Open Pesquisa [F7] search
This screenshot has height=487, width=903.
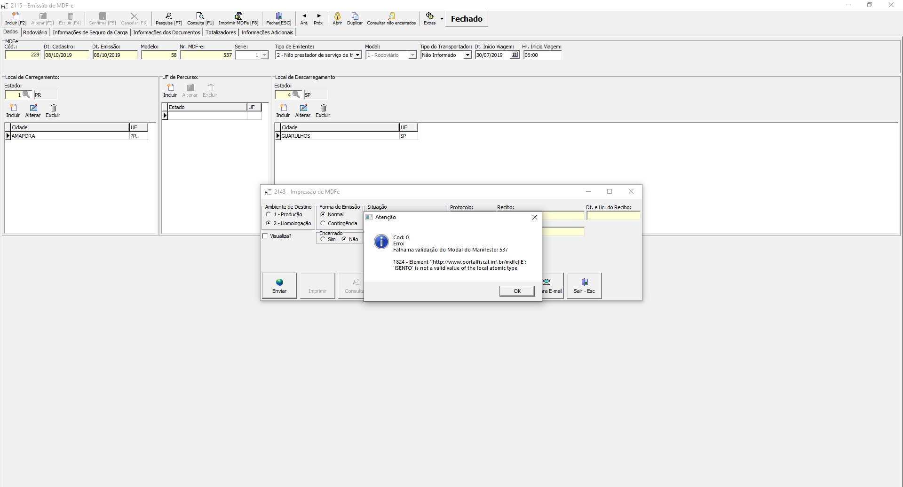coord(169,19)
